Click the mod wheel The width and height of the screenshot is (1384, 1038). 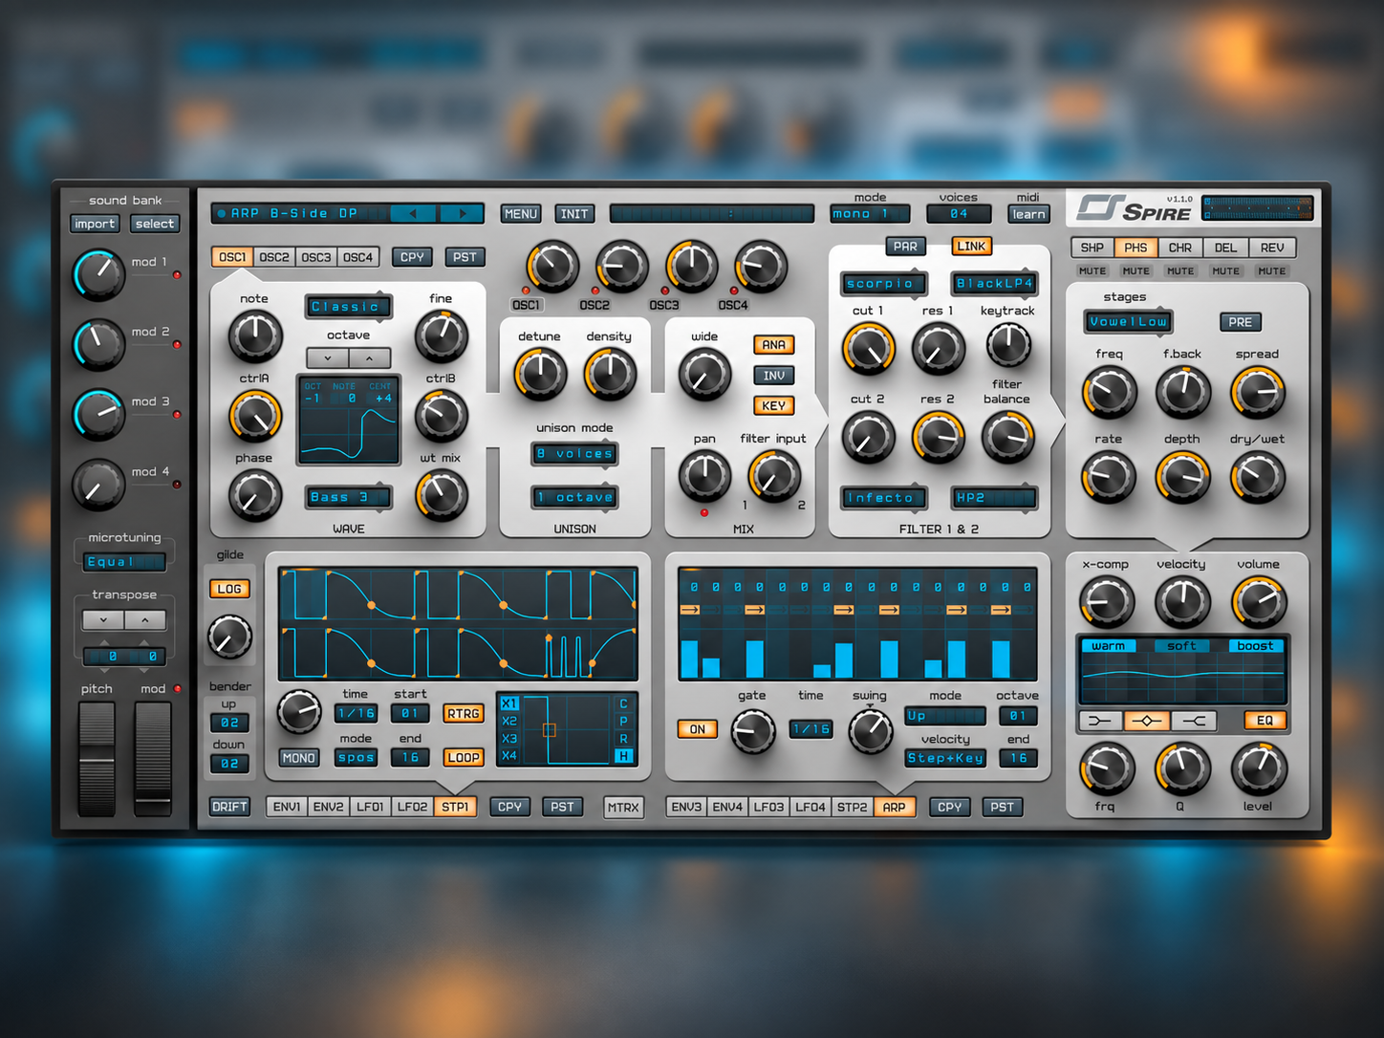pos(153,759)
